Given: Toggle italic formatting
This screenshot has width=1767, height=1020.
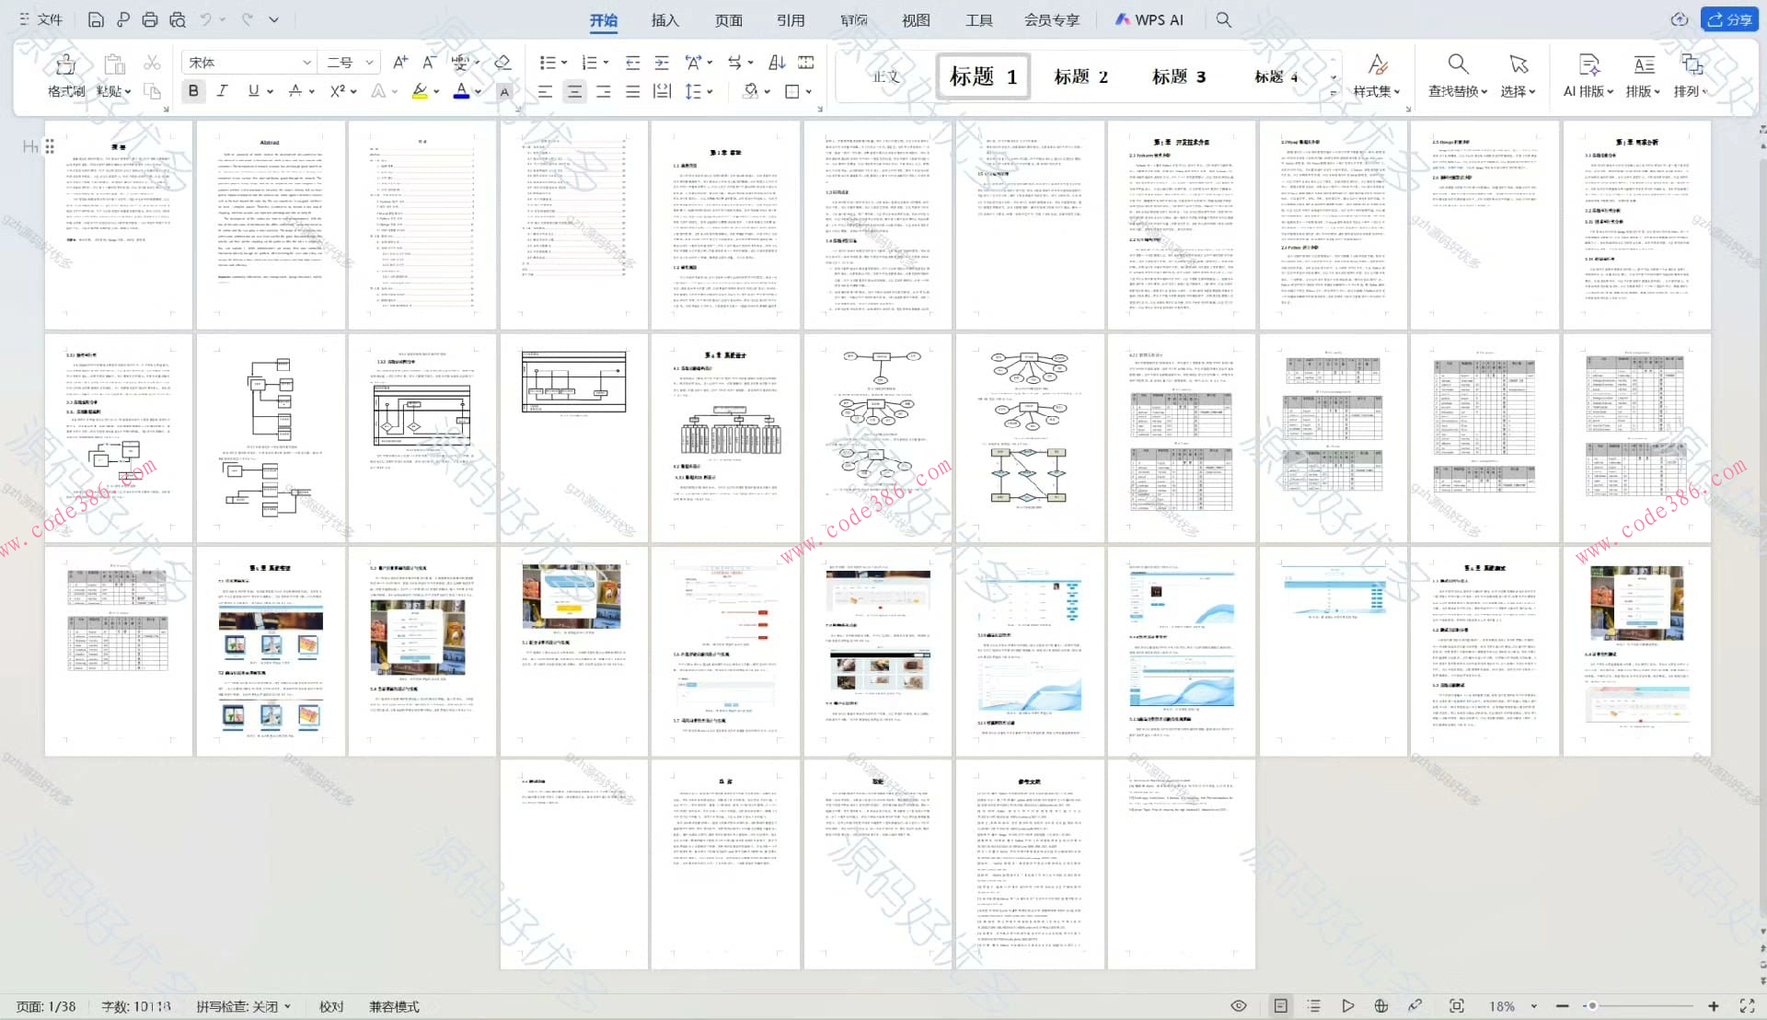Looking at the screenshot, I should click(x=222, y=90).
